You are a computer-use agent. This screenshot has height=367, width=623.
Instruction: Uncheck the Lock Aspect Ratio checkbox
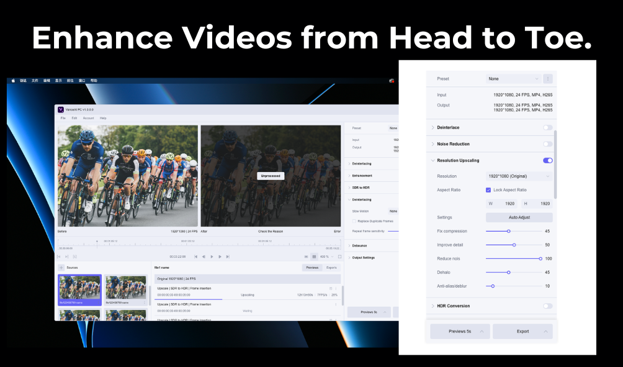pos(488,190)
